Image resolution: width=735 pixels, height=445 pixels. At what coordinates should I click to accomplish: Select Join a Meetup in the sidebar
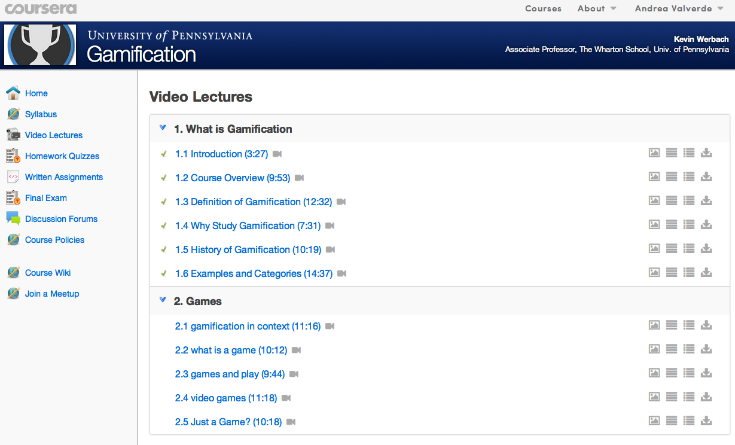[x=52, y=294]
